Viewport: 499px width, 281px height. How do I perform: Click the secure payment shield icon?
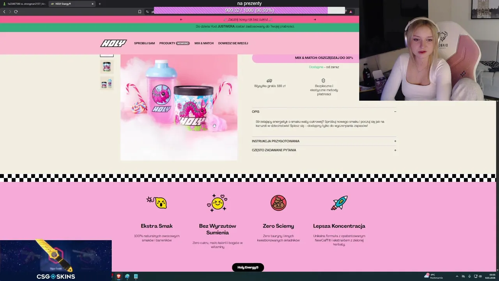pos(323,80)
